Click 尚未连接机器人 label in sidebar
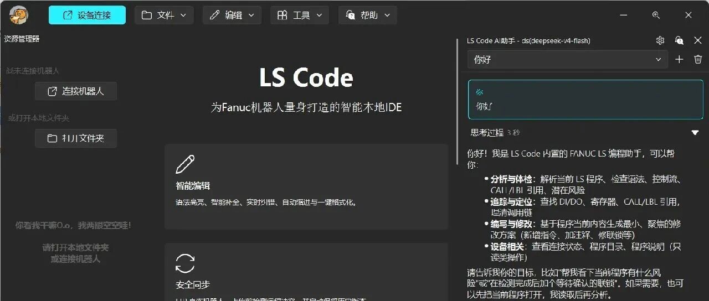709x301 pixels. pos(32,71)
